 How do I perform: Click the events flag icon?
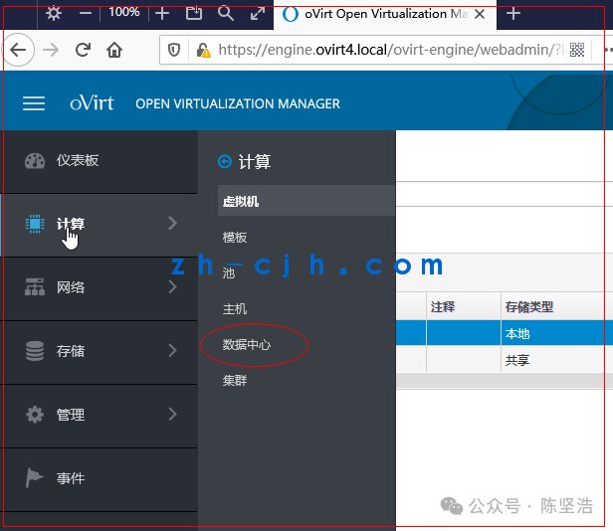click(x=34, y=477)
